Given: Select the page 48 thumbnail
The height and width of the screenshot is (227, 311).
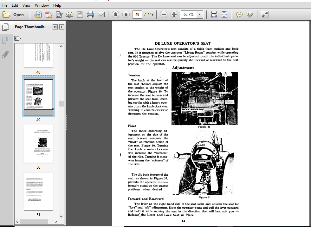Looking at the screenshot, I should pos(38,56).
